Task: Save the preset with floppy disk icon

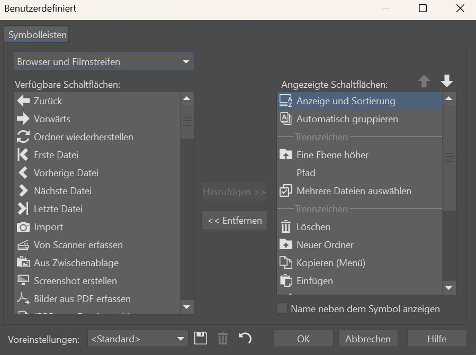Action: coord(201,338)
